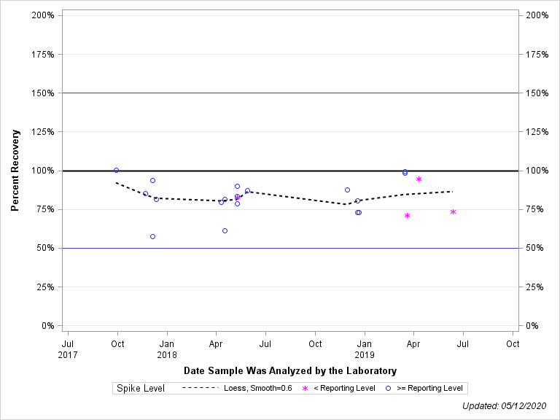Select the lowest circle marker near 57% recovery
The width and height of the screenshot is (560, 420).
point(152,236)
